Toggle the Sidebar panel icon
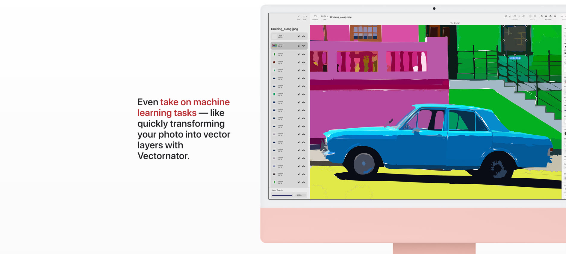The image size is (566, 254). (315, 16)
